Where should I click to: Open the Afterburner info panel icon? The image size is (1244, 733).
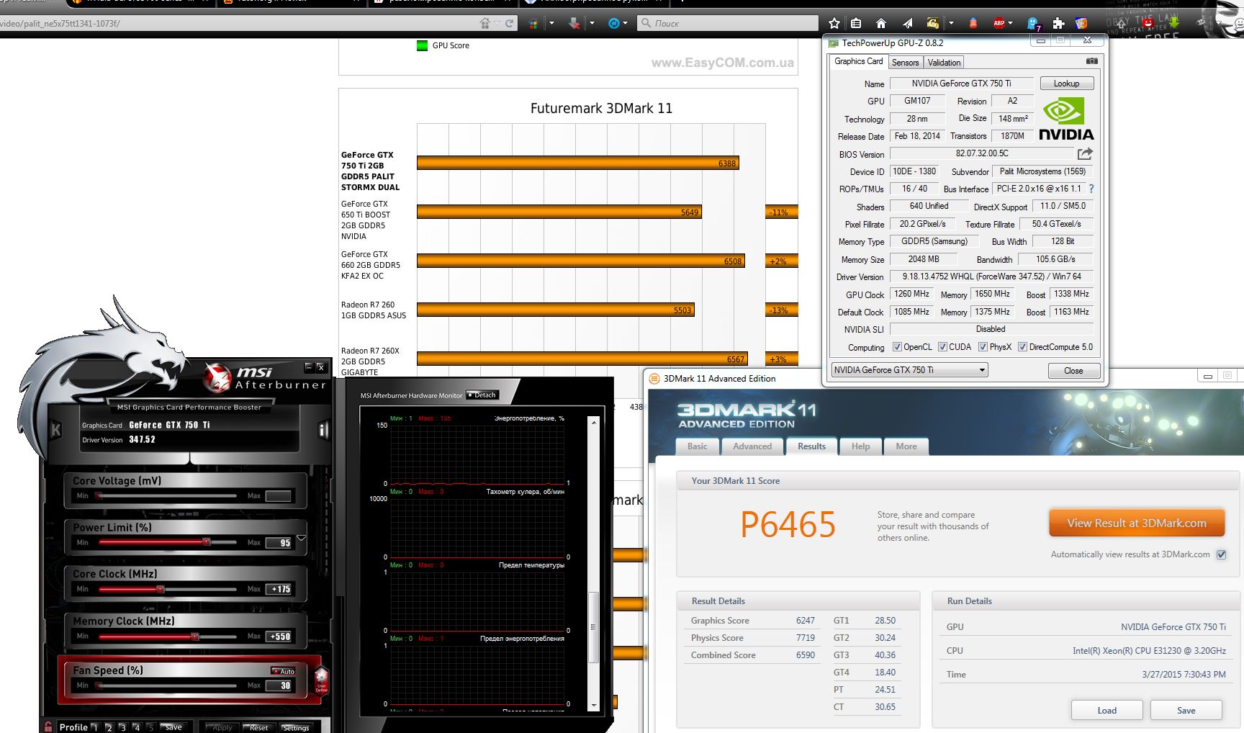coord(323,430)
